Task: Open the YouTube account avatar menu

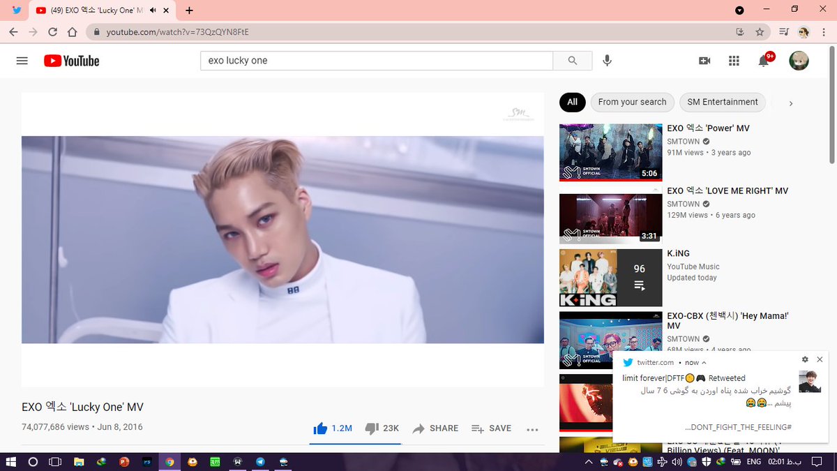Action: coord(799,61)
